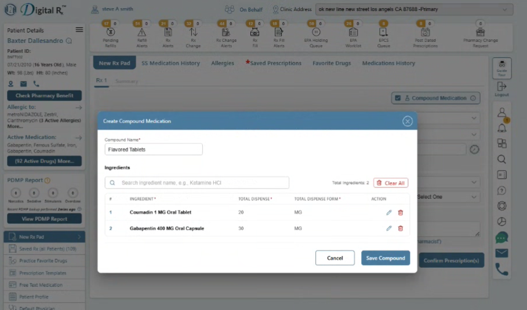This screenshot has width=527, height=310.
Task: Toggle the Patient Details hamburger menu
Action: (79, 30)
